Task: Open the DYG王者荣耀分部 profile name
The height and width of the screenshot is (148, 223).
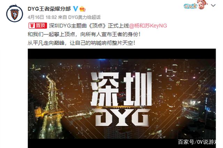Action: 49,9
